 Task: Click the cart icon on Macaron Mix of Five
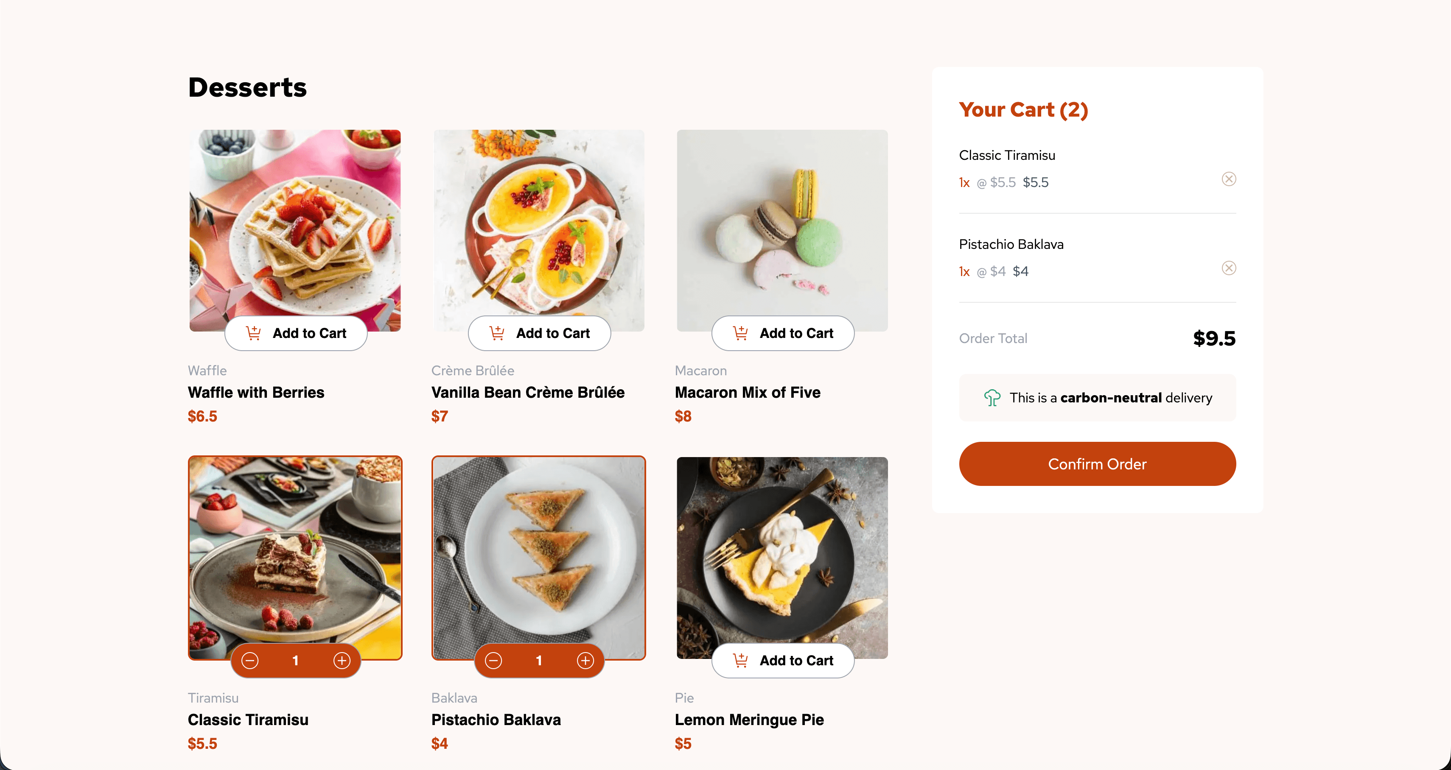(741, 333)
